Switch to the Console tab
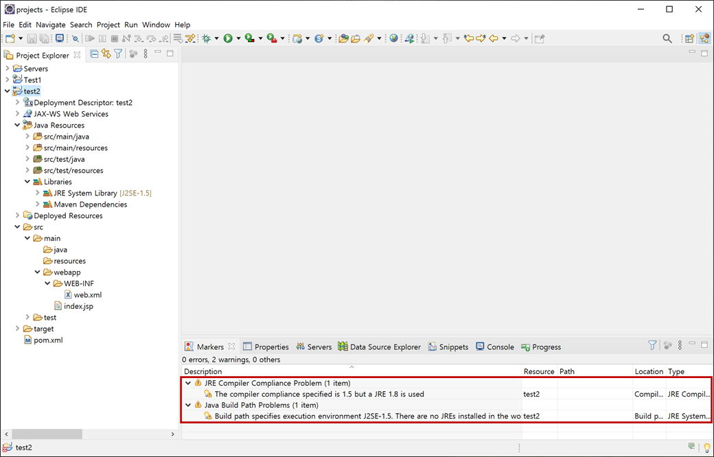 (494, 347)
